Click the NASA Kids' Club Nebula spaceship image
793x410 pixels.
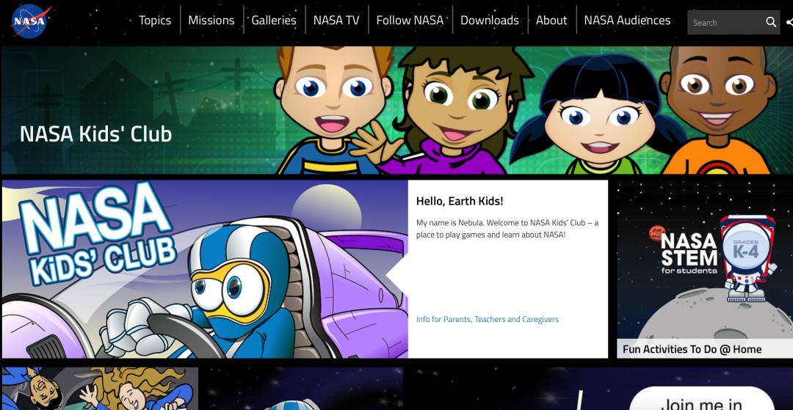[x=205, y=269]
